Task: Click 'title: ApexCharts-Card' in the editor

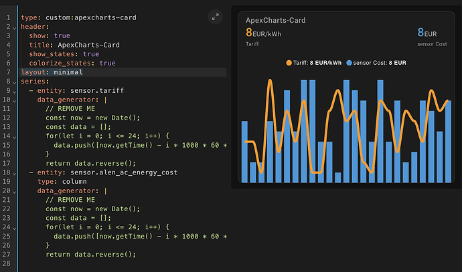Action: coord(74,45)
